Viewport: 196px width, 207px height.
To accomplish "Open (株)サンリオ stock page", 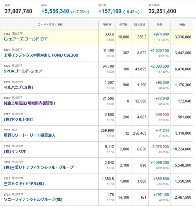I will click(15, 152).
